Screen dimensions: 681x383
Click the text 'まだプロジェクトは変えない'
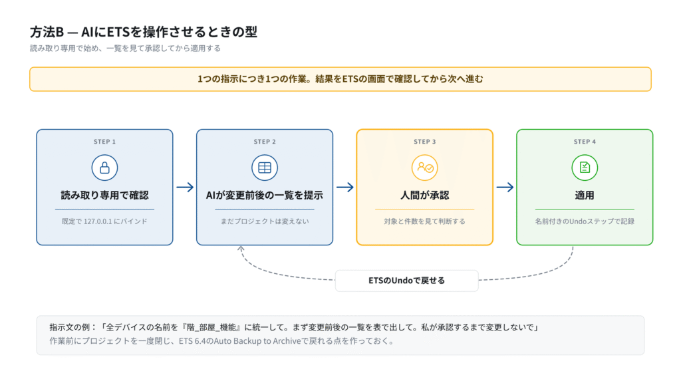tap(265, 221)
